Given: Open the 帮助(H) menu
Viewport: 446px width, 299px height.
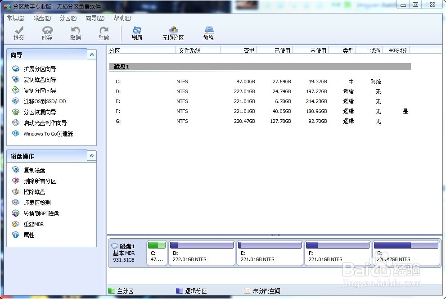Looking at the screenshot, I should point(122,18).
